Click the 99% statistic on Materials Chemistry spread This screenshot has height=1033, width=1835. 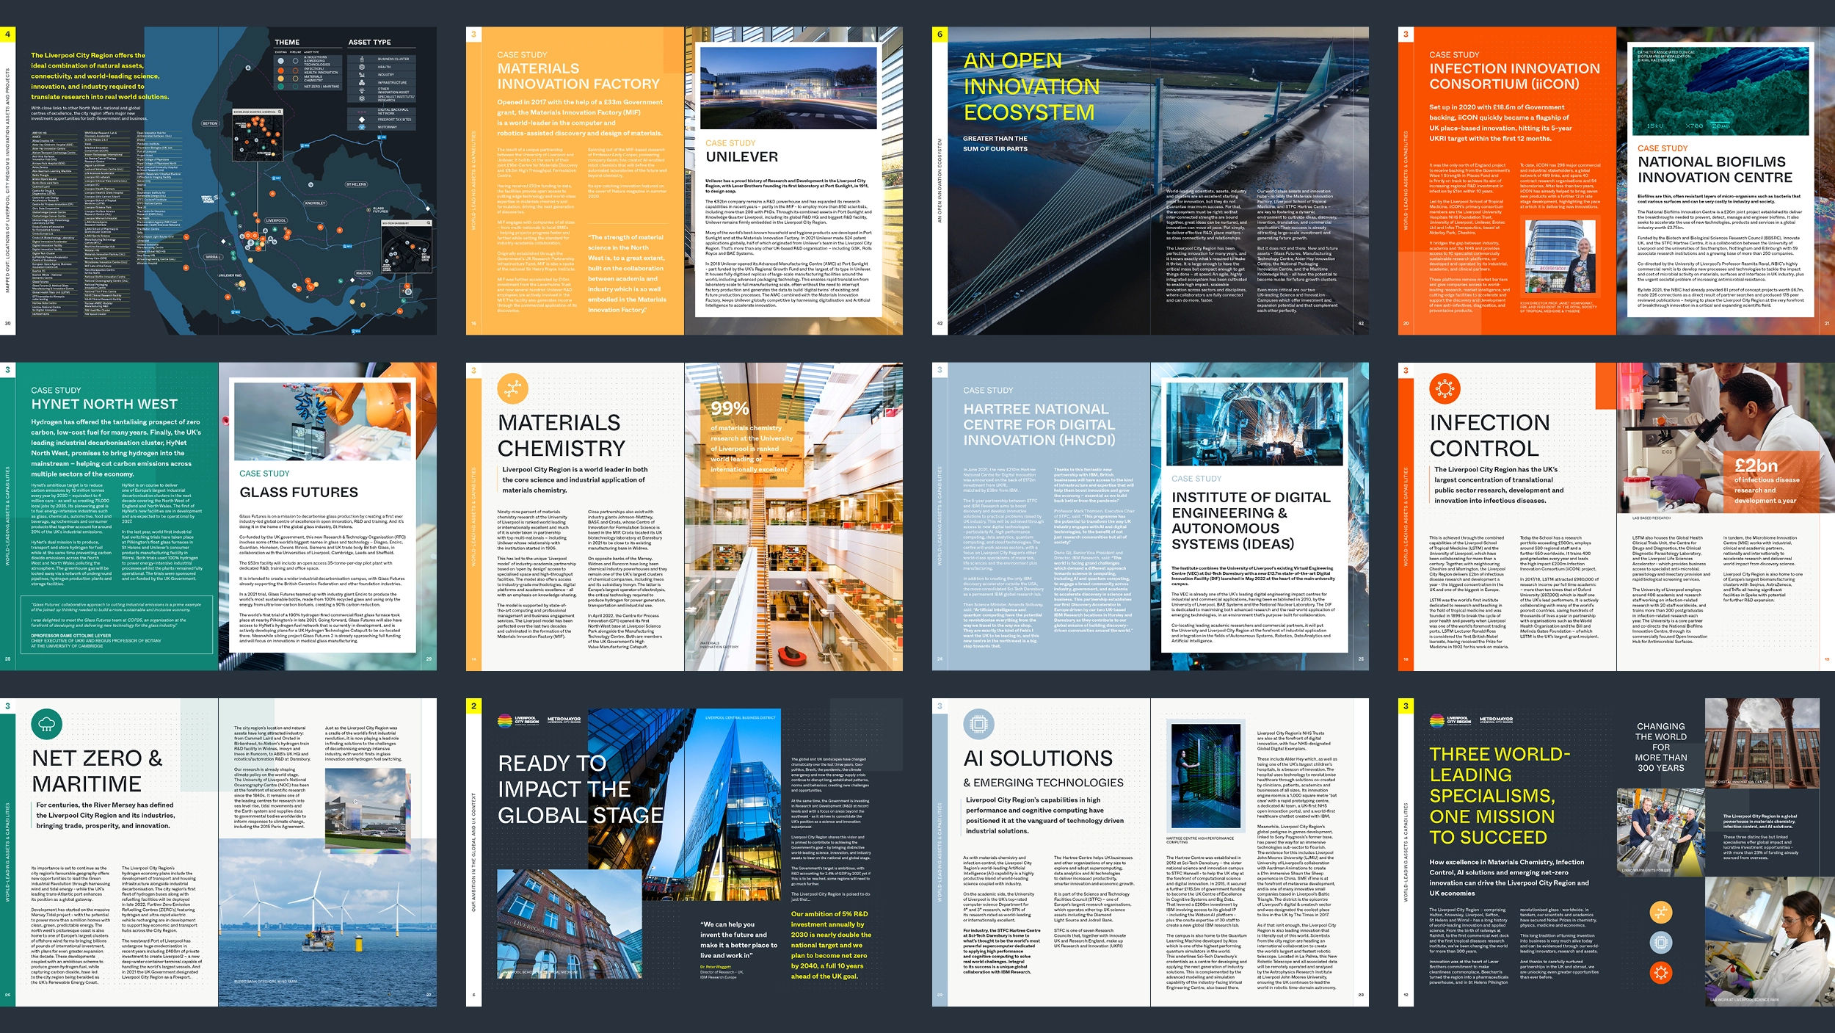click(x=730, y=408)
